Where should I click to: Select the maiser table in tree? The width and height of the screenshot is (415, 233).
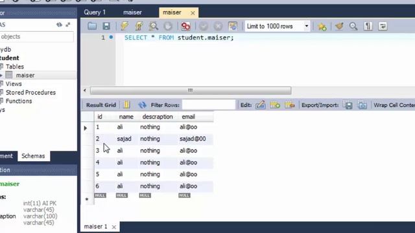(x=25, y=75)
